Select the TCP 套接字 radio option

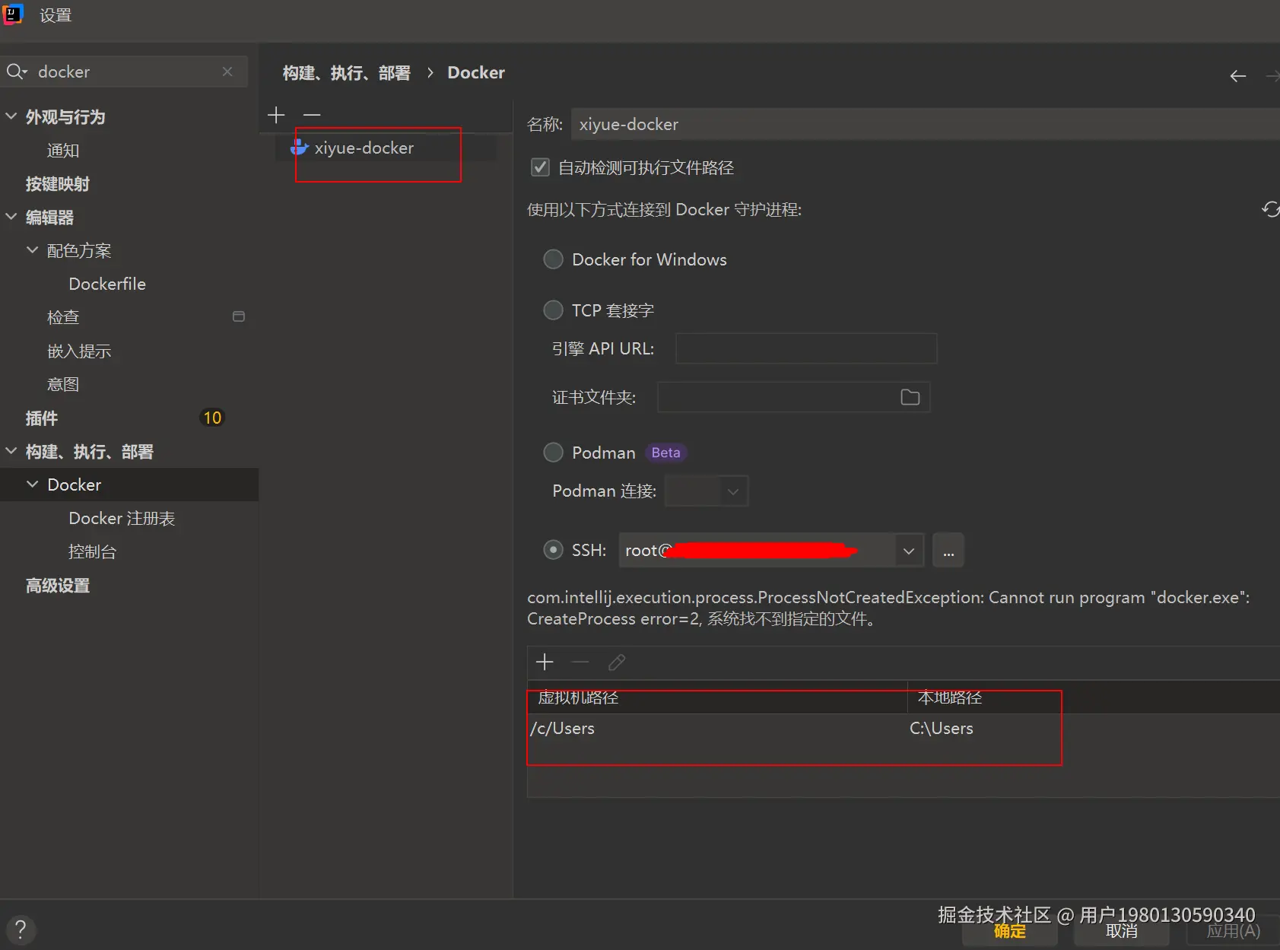coord(553,310)
